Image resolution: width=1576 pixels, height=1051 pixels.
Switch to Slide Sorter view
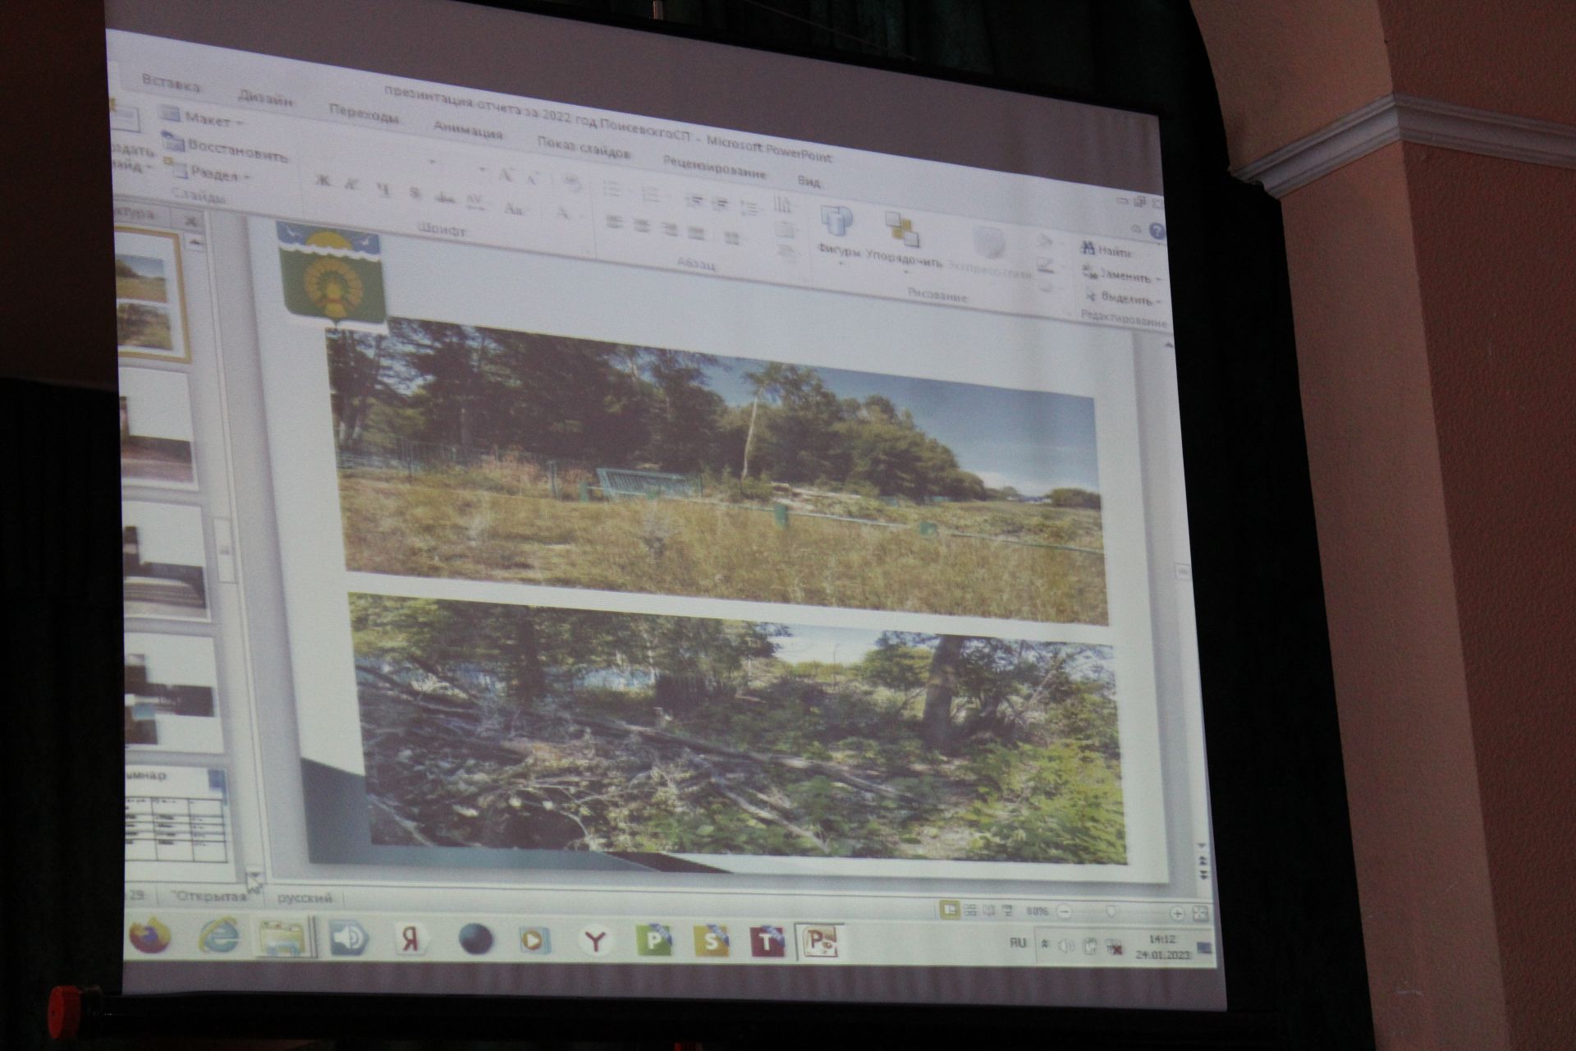click(971, 911)
